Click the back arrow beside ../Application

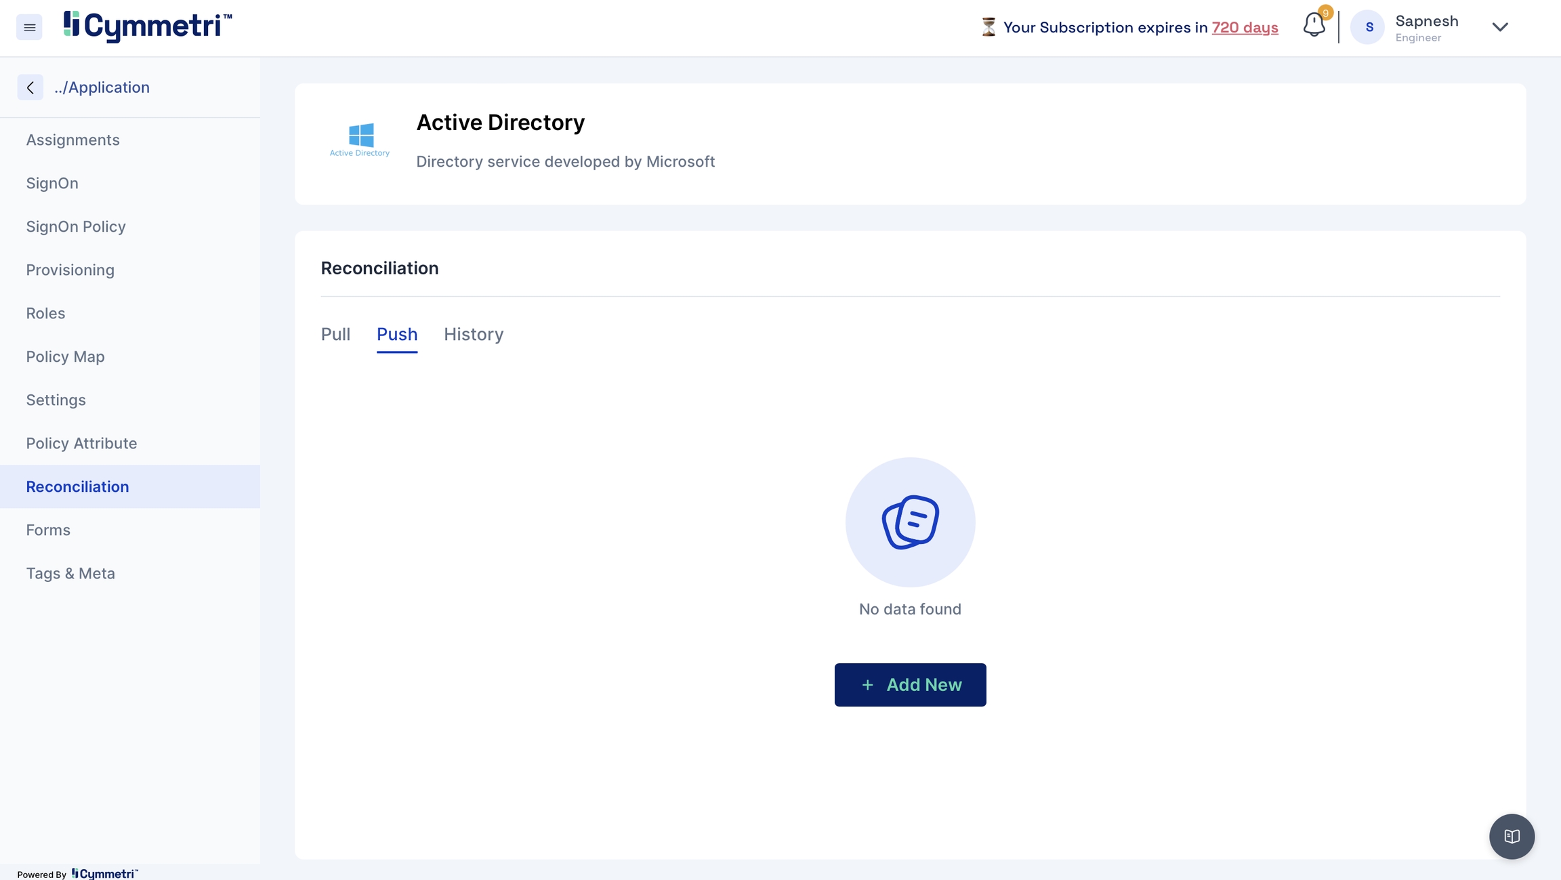tap(30, 87)
